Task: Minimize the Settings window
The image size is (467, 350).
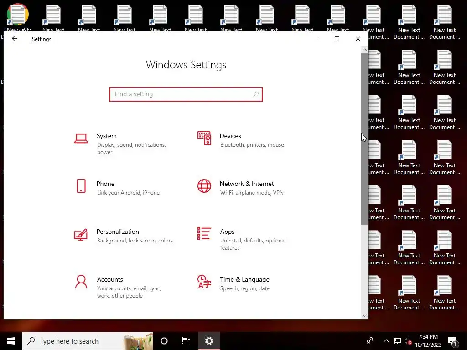Action: [x=316, y=39]
